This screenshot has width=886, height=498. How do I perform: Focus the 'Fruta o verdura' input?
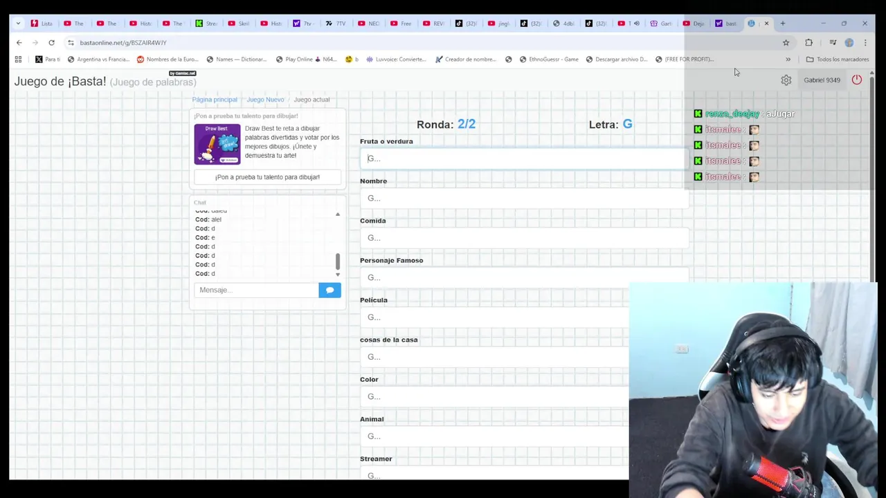(524, 158)
